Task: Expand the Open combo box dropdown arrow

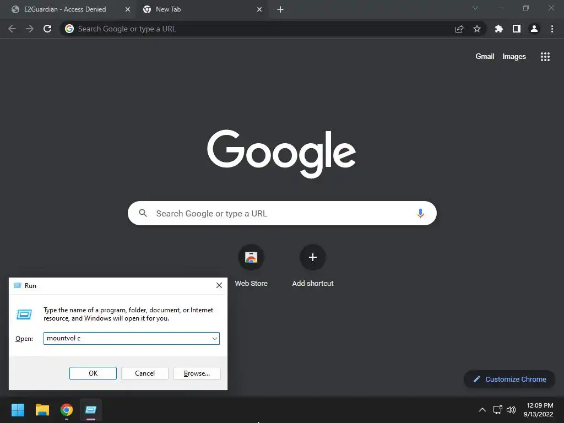Action: point(214,339)
